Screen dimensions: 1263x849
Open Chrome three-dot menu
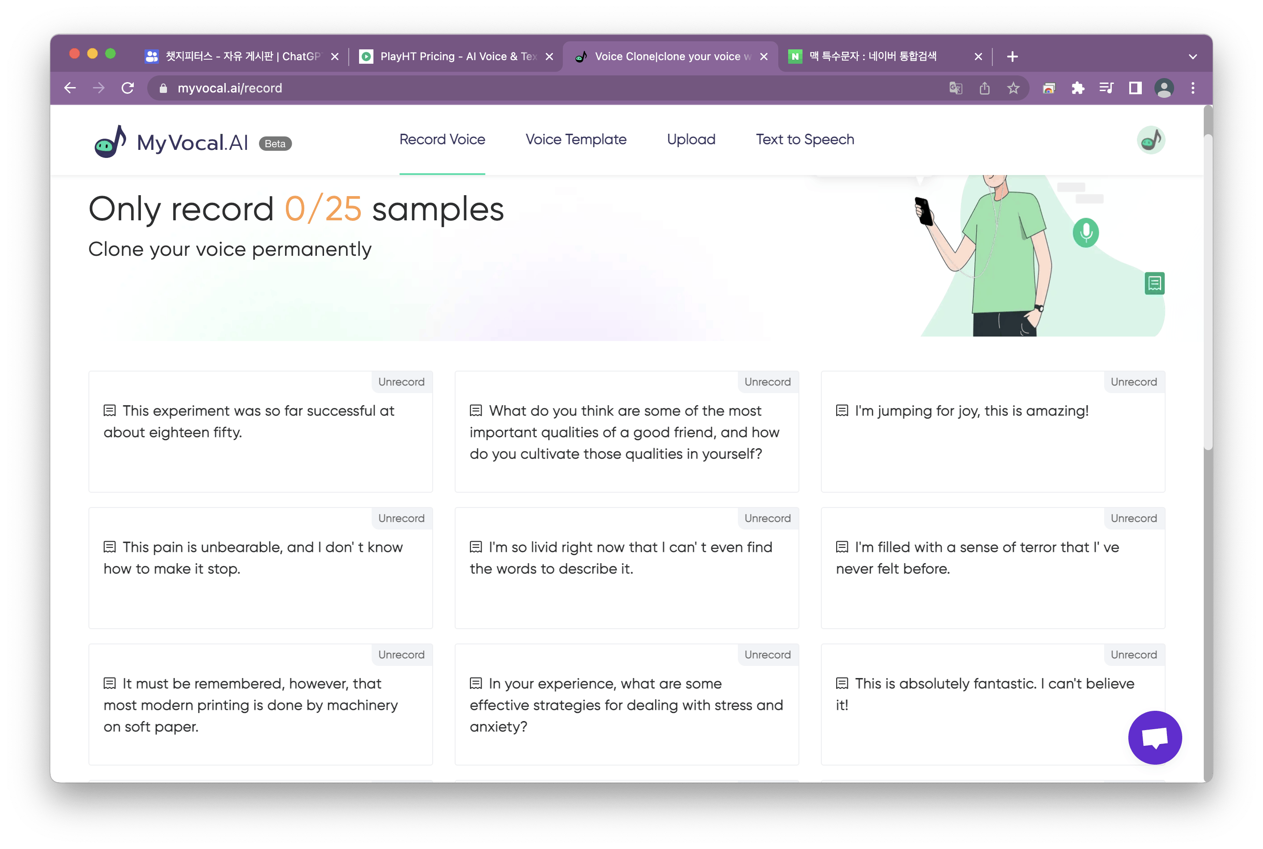pos(1193,88)
